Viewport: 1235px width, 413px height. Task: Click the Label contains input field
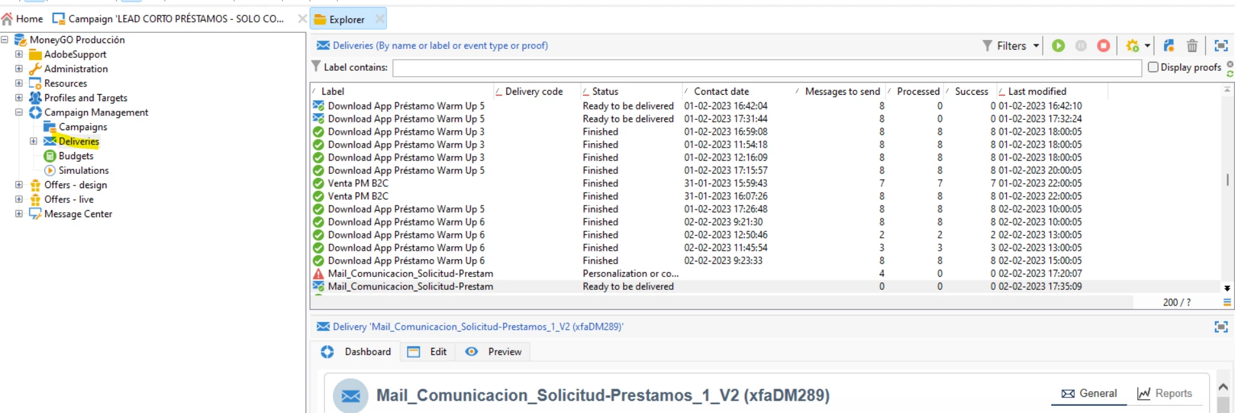[x=767, y=68]
